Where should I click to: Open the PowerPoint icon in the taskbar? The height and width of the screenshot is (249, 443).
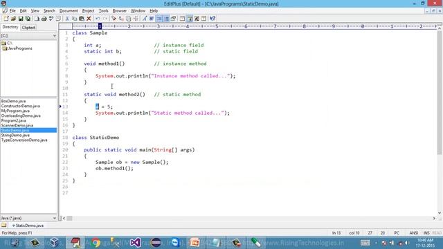[195, 243]
